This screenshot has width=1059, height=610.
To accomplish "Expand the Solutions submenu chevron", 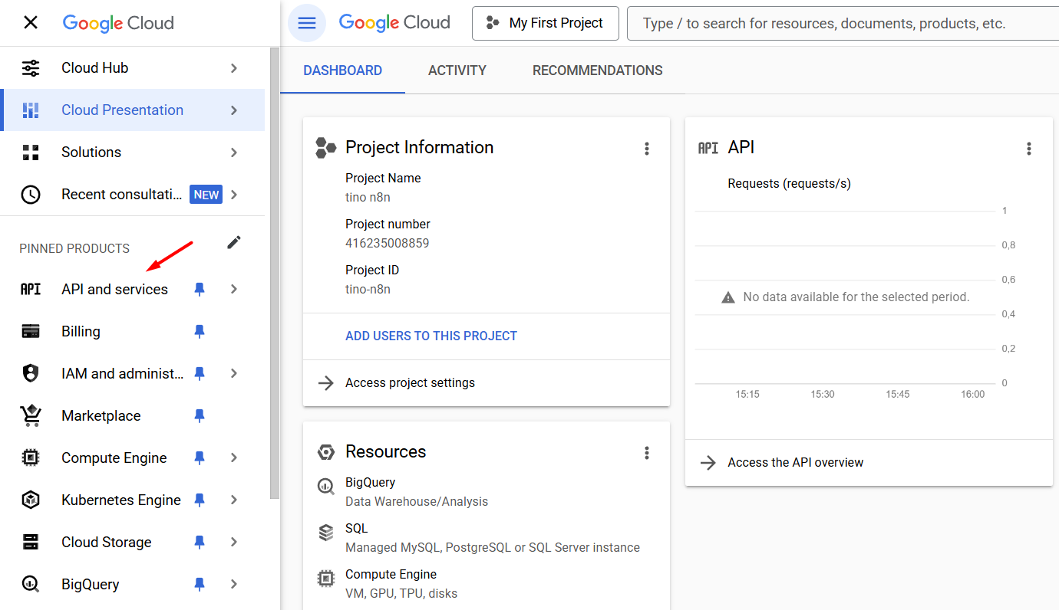I will [x=234, y=152].
